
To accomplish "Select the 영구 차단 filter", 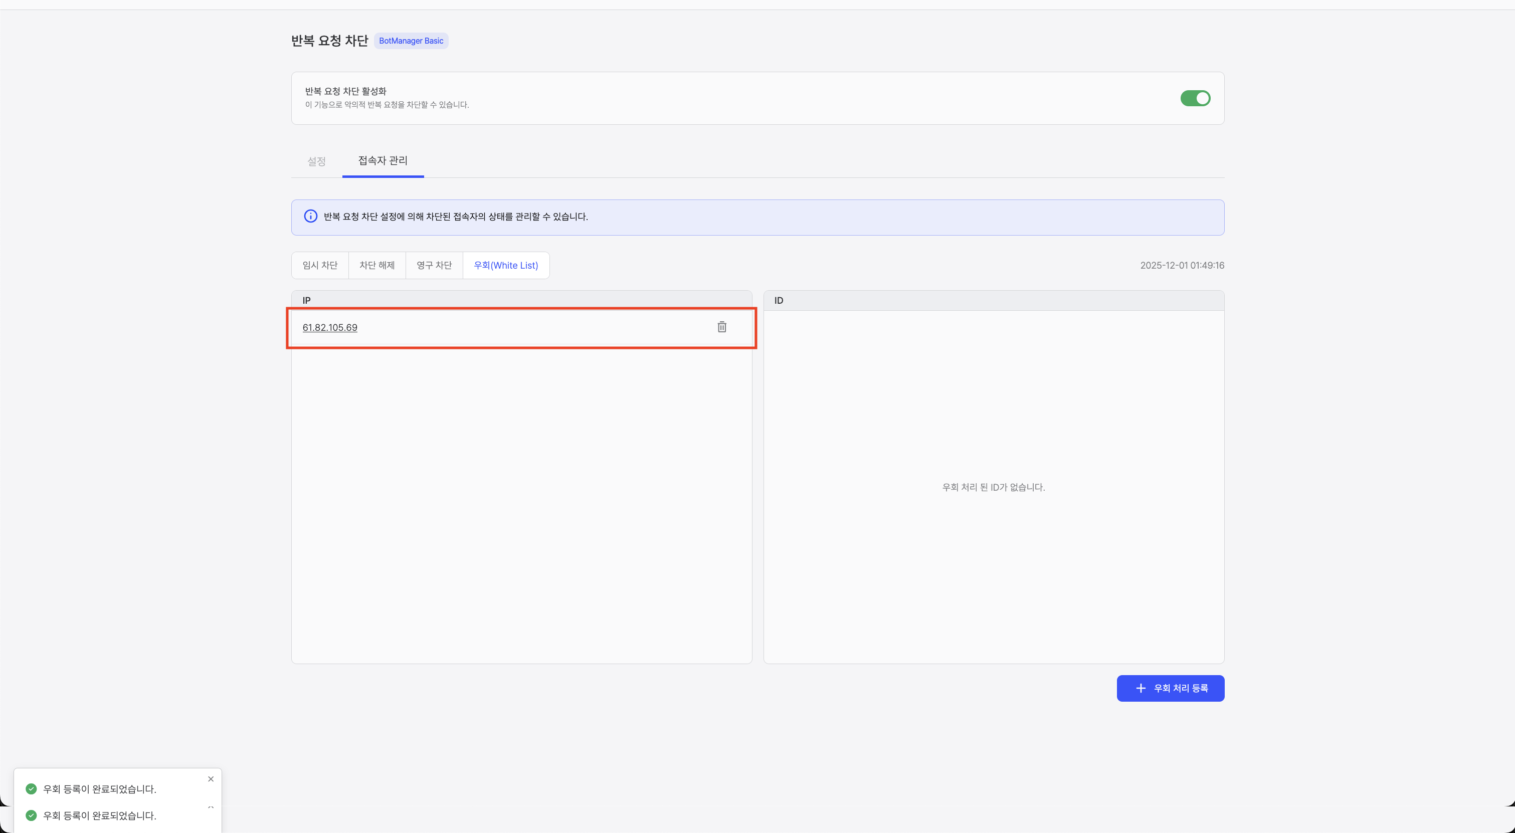I will click(x=434, y=265).
